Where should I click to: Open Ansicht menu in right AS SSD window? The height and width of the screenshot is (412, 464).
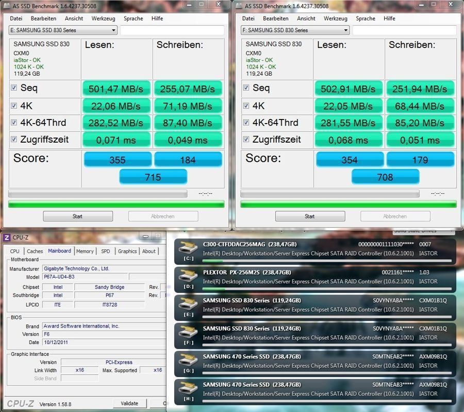[x=306, y=19]
